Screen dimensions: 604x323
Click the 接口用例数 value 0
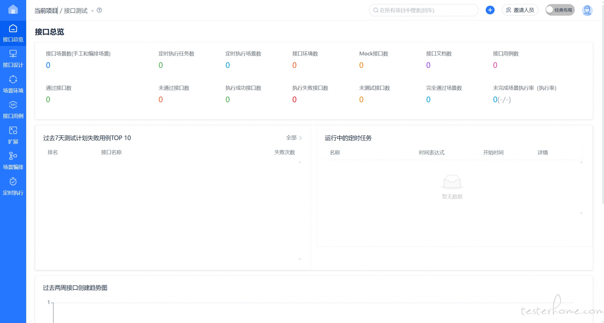pyautogui.click(x=495, y=65)
